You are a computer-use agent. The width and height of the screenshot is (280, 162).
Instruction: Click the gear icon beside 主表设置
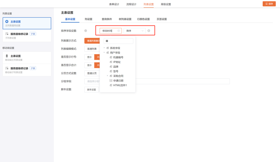[7, 22]
